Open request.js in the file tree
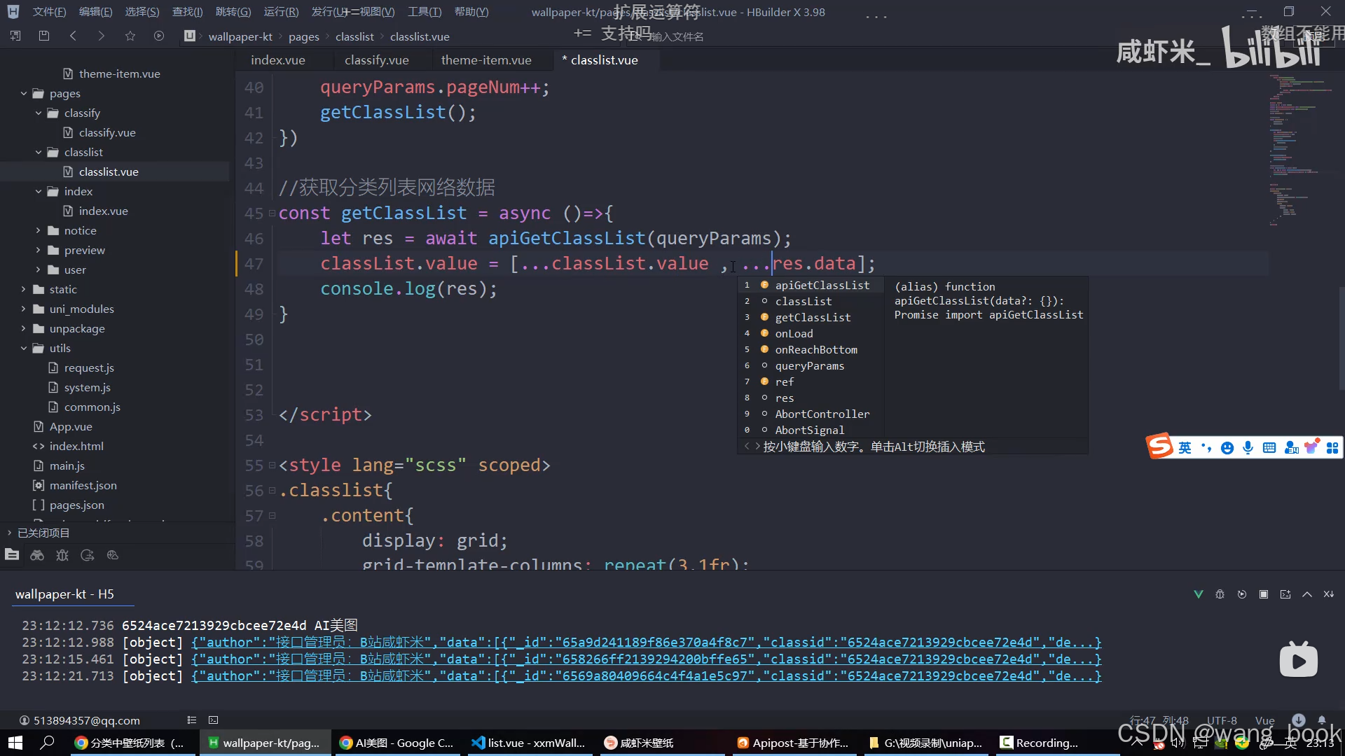 click(89, 367)
